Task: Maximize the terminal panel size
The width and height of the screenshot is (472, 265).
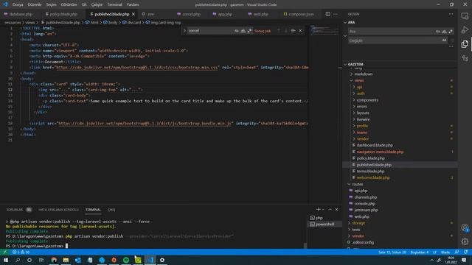Action: tap(330, 209)
